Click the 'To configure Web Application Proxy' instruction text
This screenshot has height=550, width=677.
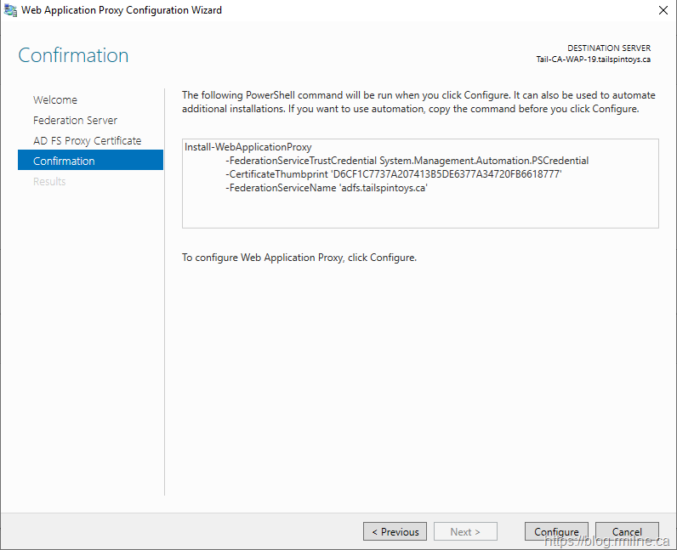tap(299, 257)
